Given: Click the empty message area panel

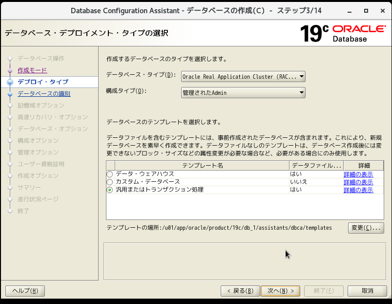Looking at the screenshot, I should [245, 261].
